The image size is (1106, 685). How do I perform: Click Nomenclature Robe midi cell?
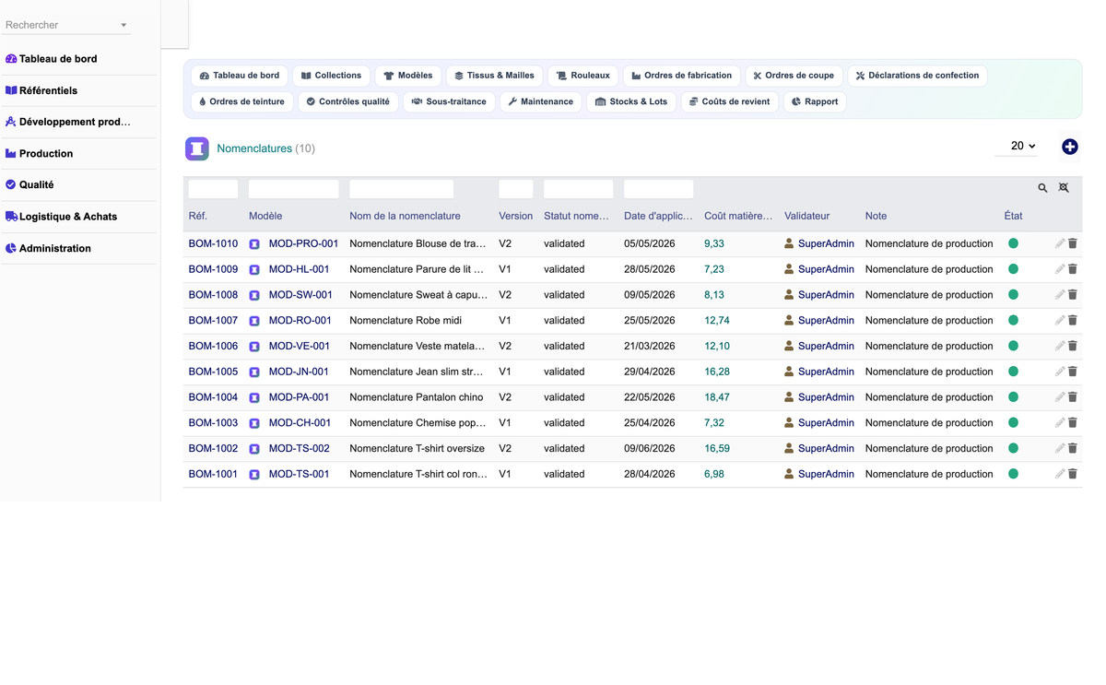[406, 321]
